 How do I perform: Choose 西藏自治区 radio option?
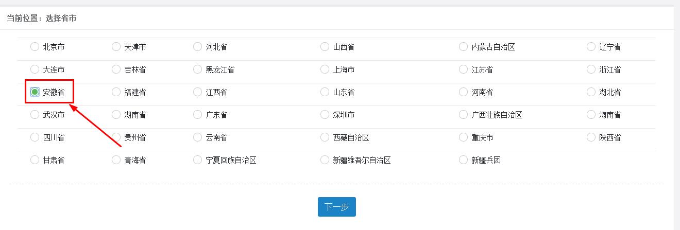coord(325,137)
